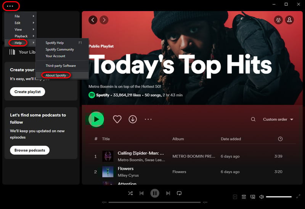Download the playlist with the arrow icon
This screenshot has width=305, height=209.
(x=133, y=119)
